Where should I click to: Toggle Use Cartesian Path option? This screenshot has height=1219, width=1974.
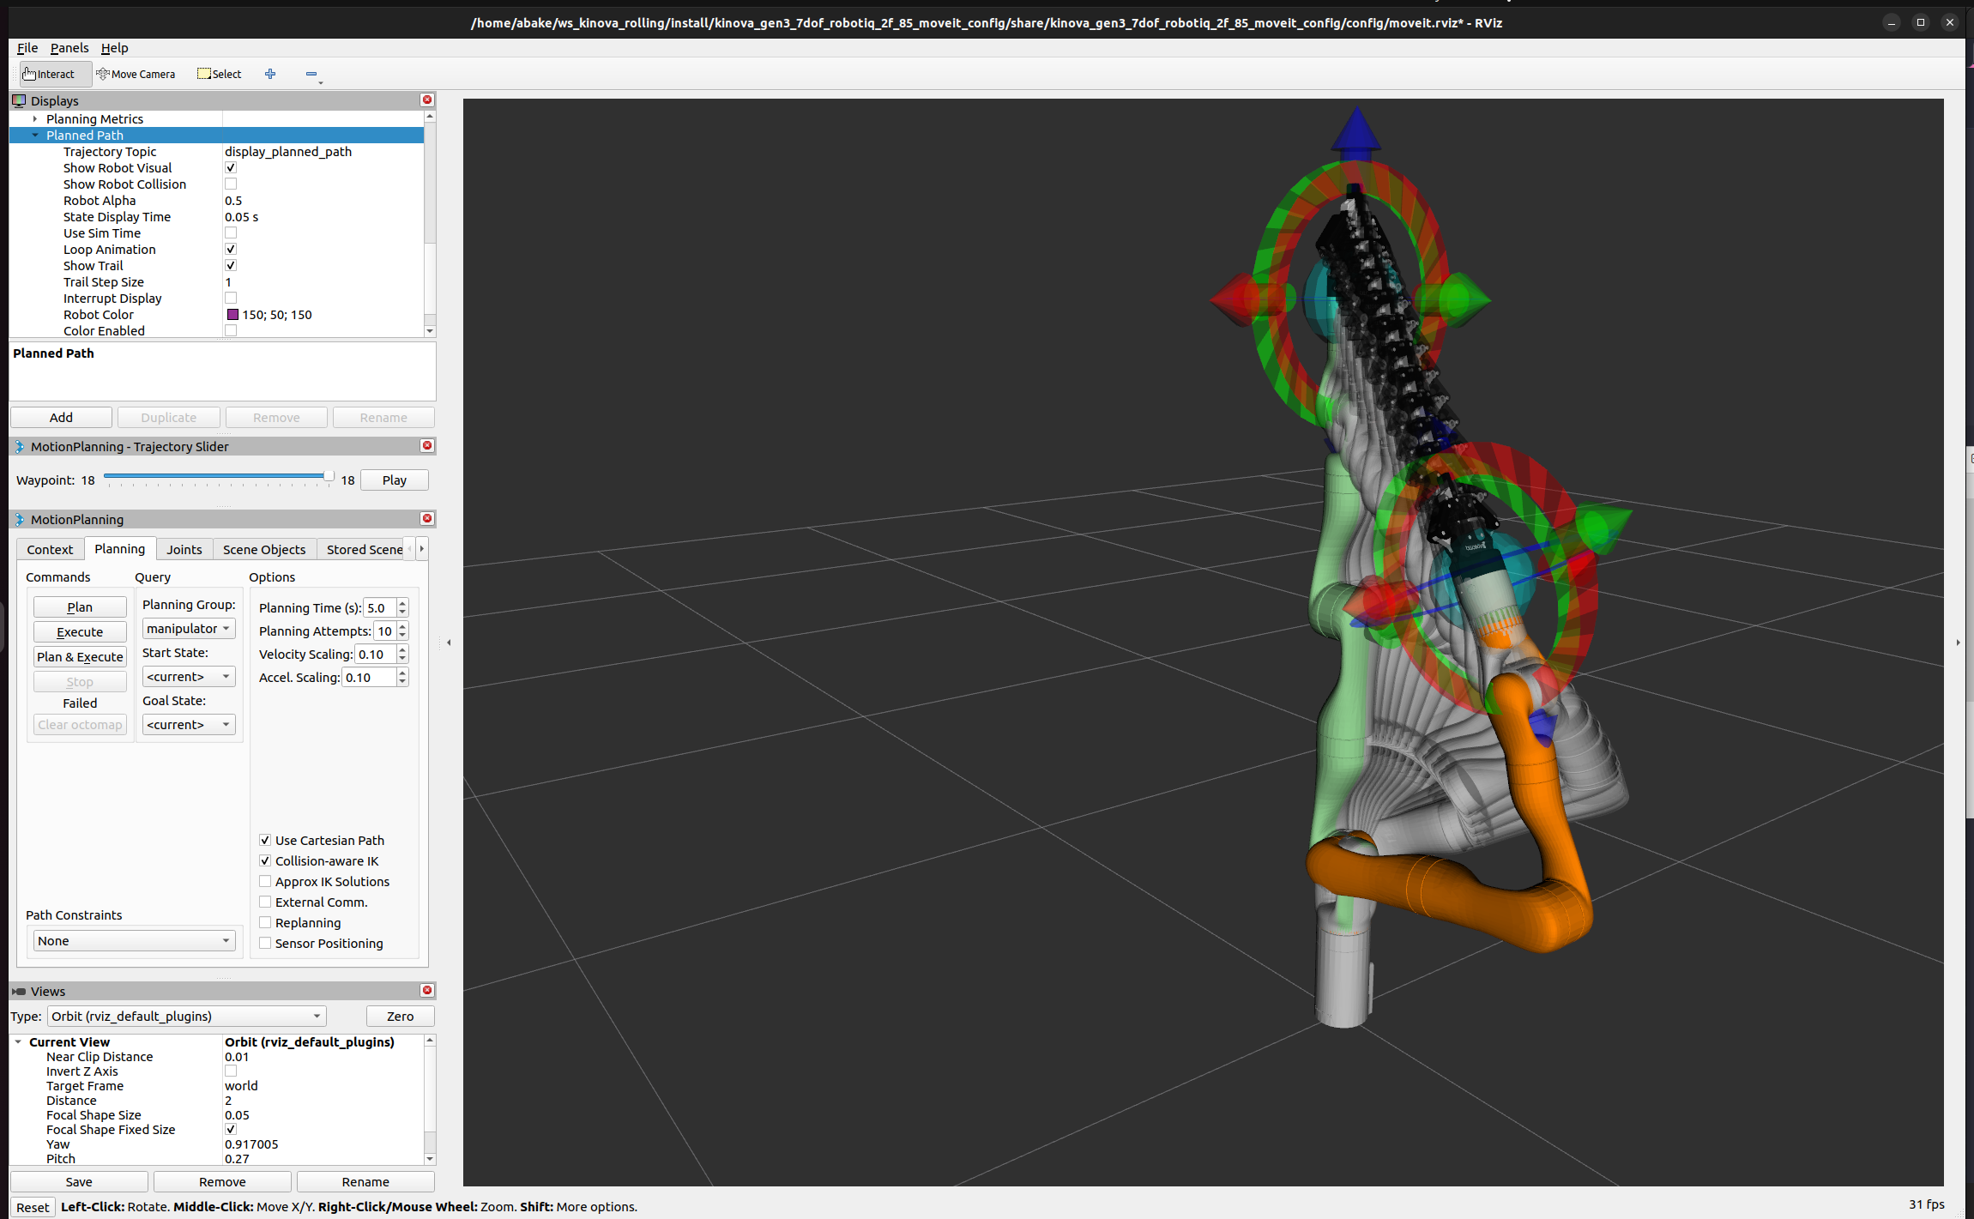pos(265,841)
